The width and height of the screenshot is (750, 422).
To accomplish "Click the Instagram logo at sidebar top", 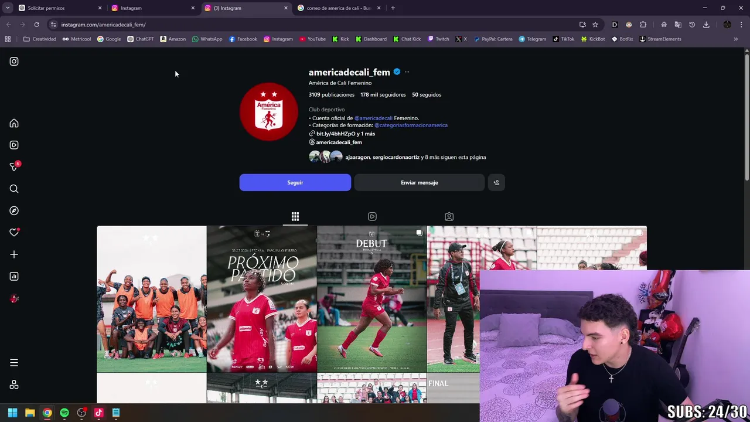I will pos(14,61).
